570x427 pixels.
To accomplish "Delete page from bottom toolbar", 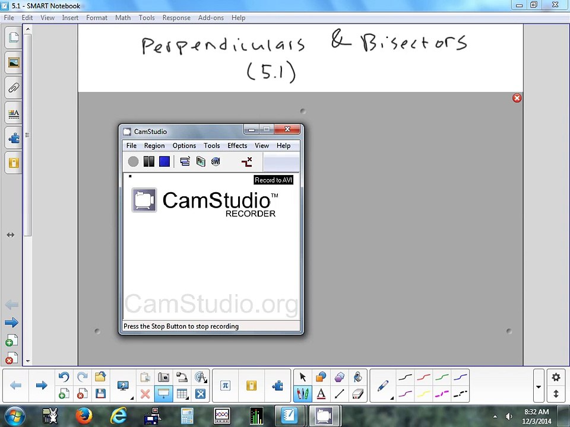I will (x=83, y=394).
